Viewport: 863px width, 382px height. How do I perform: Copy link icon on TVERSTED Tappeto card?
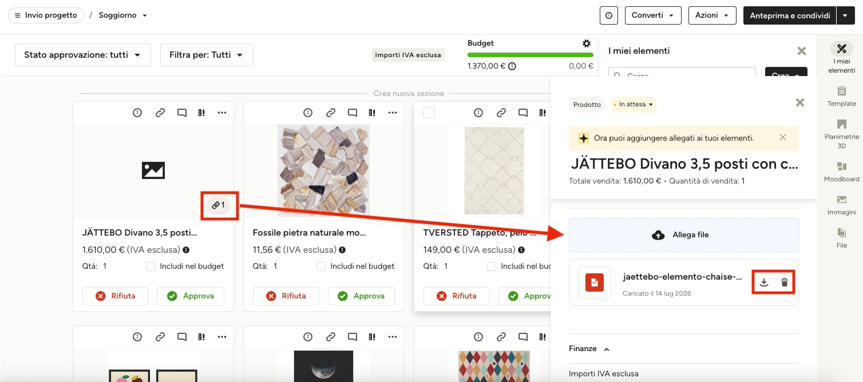pos(501,113)
